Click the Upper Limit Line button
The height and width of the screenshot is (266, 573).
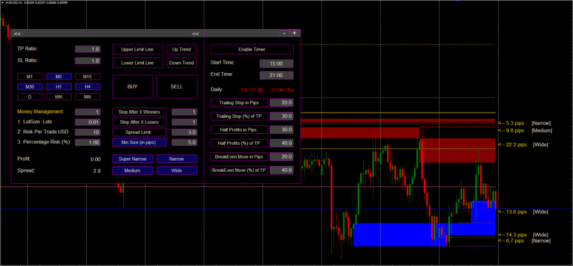tap(138, 49)
